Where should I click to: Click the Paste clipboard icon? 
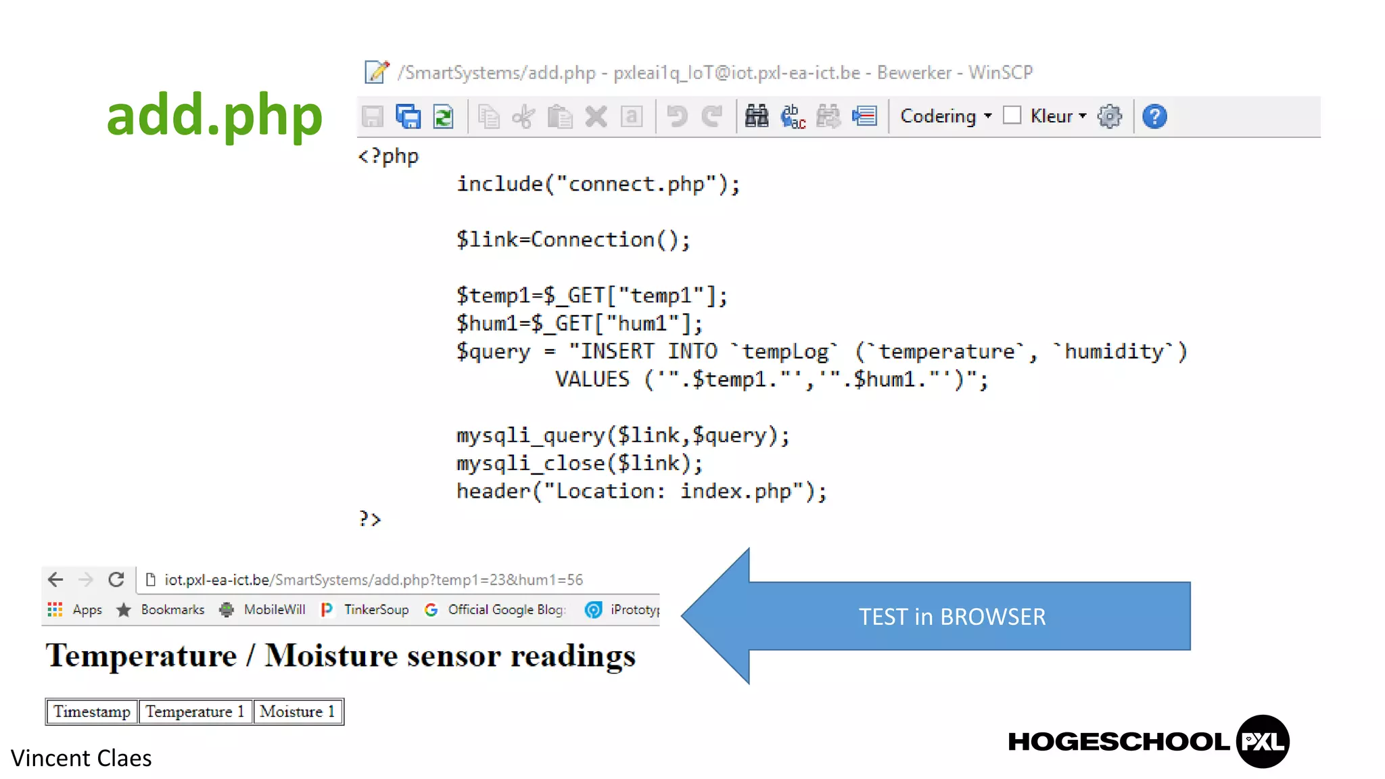pos(559,116)
